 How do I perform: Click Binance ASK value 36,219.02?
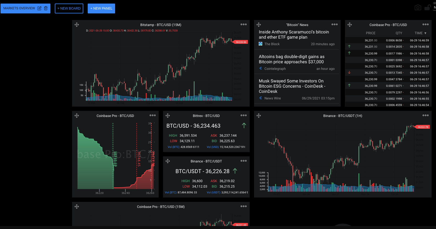tap(227, 181)
